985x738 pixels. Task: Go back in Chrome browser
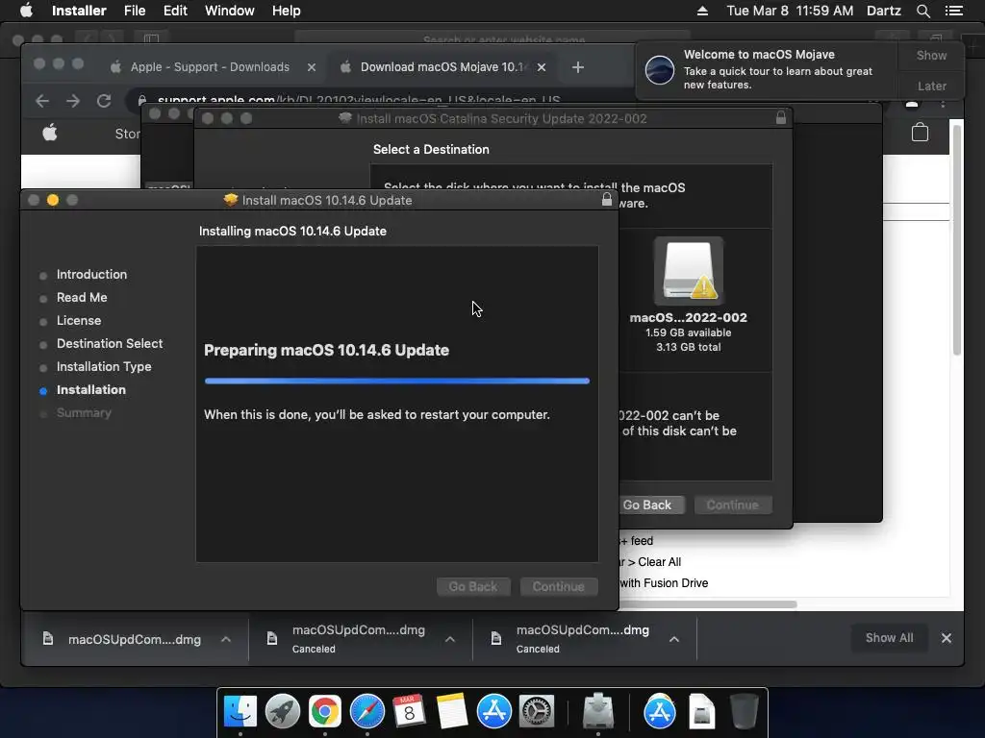coord(42,101)
